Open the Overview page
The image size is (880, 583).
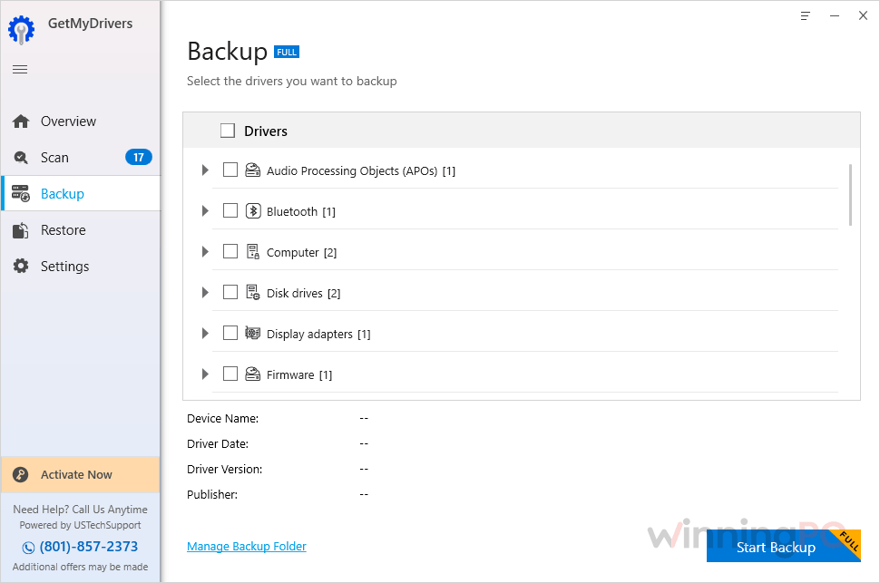click(81, 121)
